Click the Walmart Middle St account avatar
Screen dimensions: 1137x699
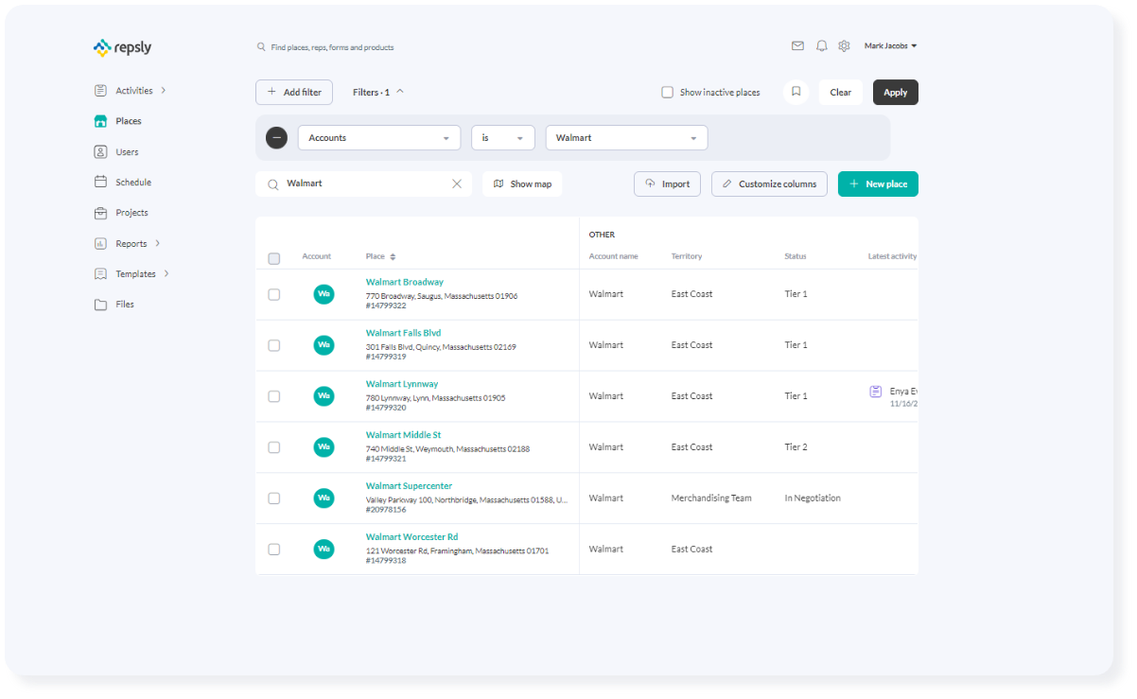324,447
